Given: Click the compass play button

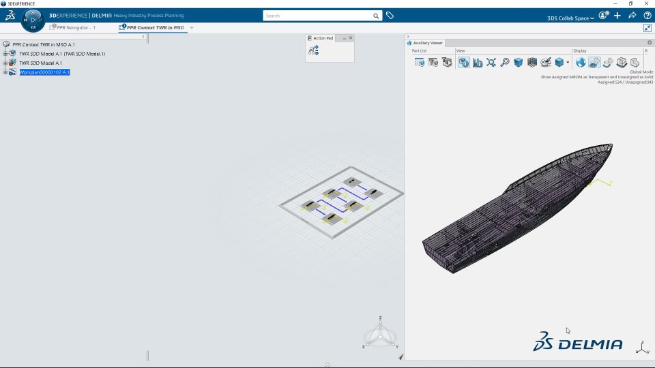Looking at the screenshot, I should point(33,20).
